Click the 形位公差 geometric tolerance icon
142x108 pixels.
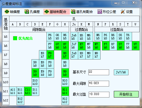[100, 12]
